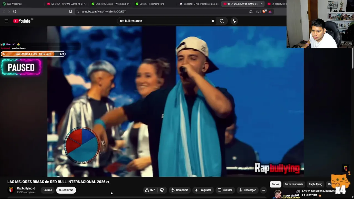The height and width of the screenshot is (199, 354).
Task: Switch to Widgets software tab
Action: tap(199, 4)
